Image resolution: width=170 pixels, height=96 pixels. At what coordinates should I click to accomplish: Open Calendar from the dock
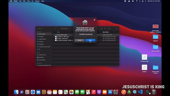(49, 92)
